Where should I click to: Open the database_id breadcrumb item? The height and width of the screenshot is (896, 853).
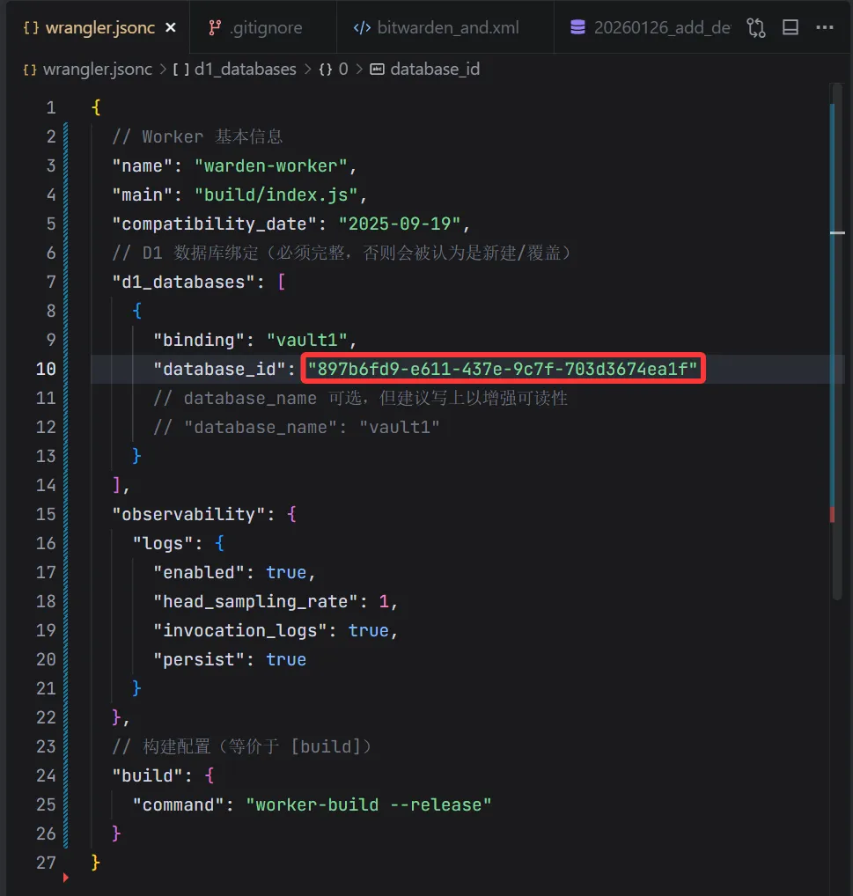pyautogui.click(x=434, y=69)
